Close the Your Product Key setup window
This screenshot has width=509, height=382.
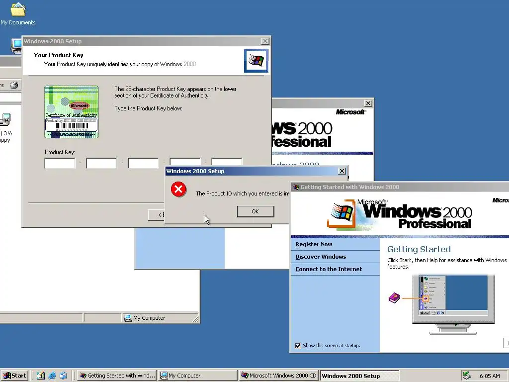265,41
